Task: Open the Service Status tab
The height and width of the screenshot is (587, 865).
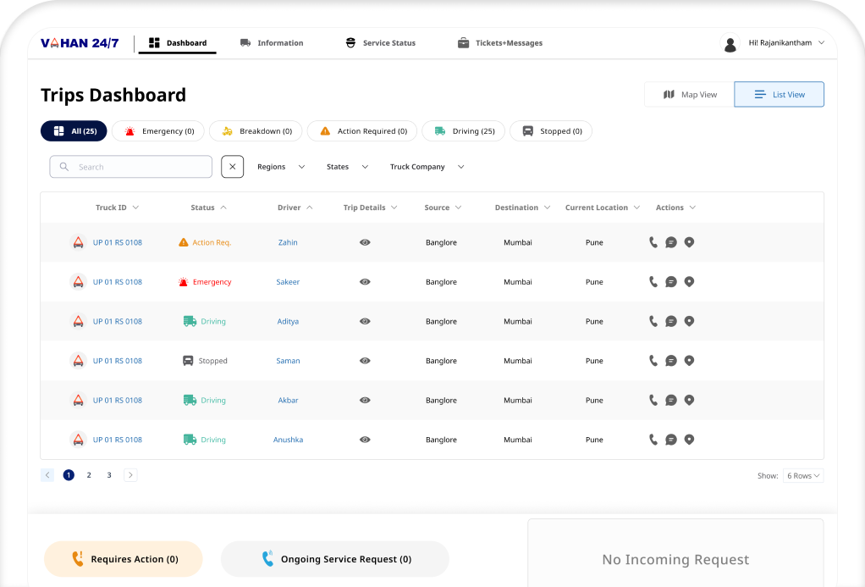Action: tap(380, 43)
